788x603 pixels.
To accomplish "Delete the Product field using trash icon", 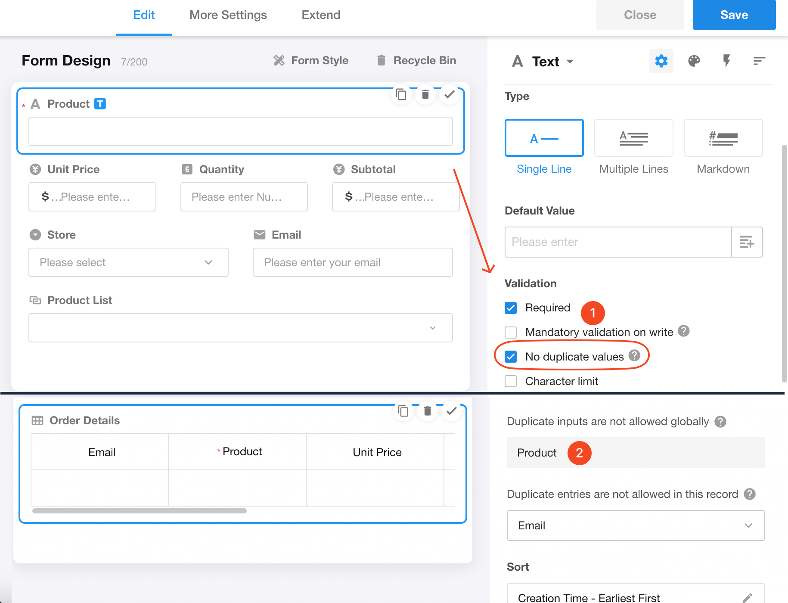I will [425, 94].
